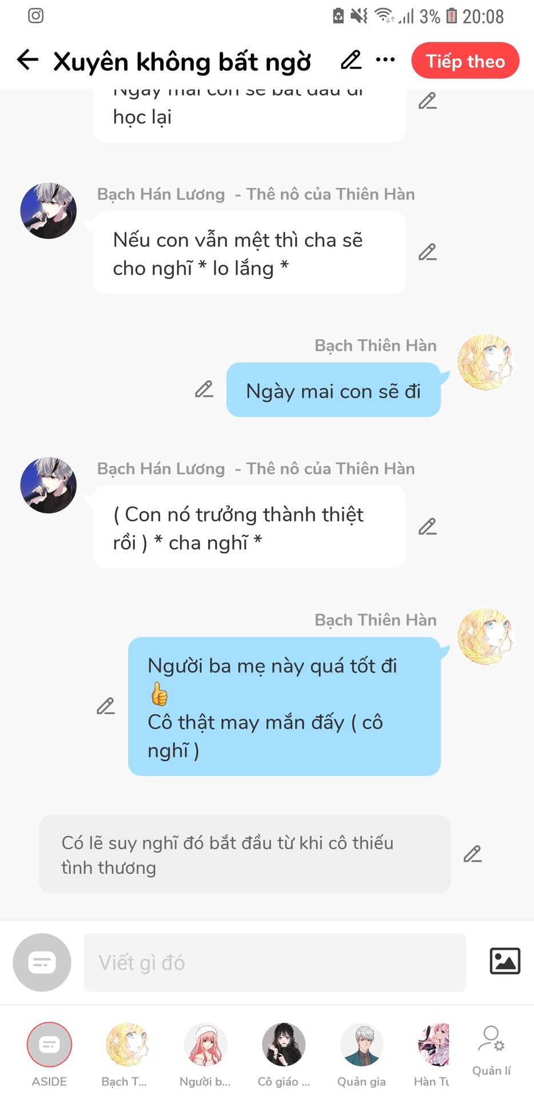Viewport: 534px width, 1098px height.
Task: Go back using the left arrow
Action: coord(27,59)
